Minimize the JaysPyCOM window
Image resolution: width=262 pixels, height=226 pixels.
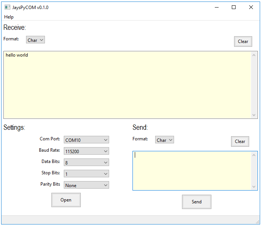(217, 7)
